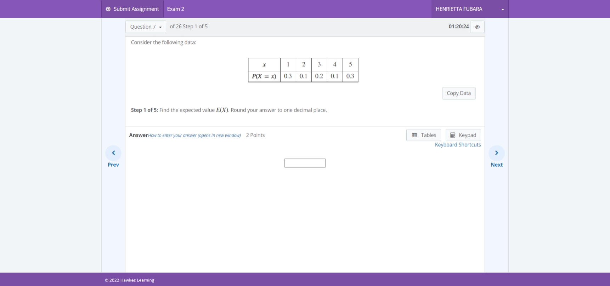Go to the next question with Next arrow

497,153
